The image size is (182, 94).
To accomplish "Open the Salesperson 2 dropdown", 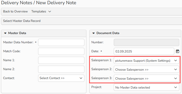I will [x=146, y=69].
